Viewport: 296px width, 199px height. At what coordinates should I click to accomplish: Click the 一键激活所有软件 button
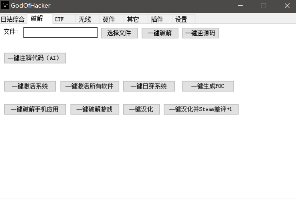pyautogui.click(x=89, y=86)
